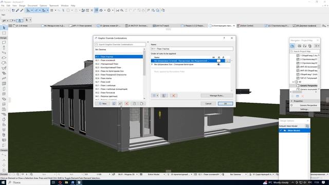The height and width of the screenshot is (185, 329).
Task: Toggle Grid Snap in the toolbar
Action: coord(52,10)
